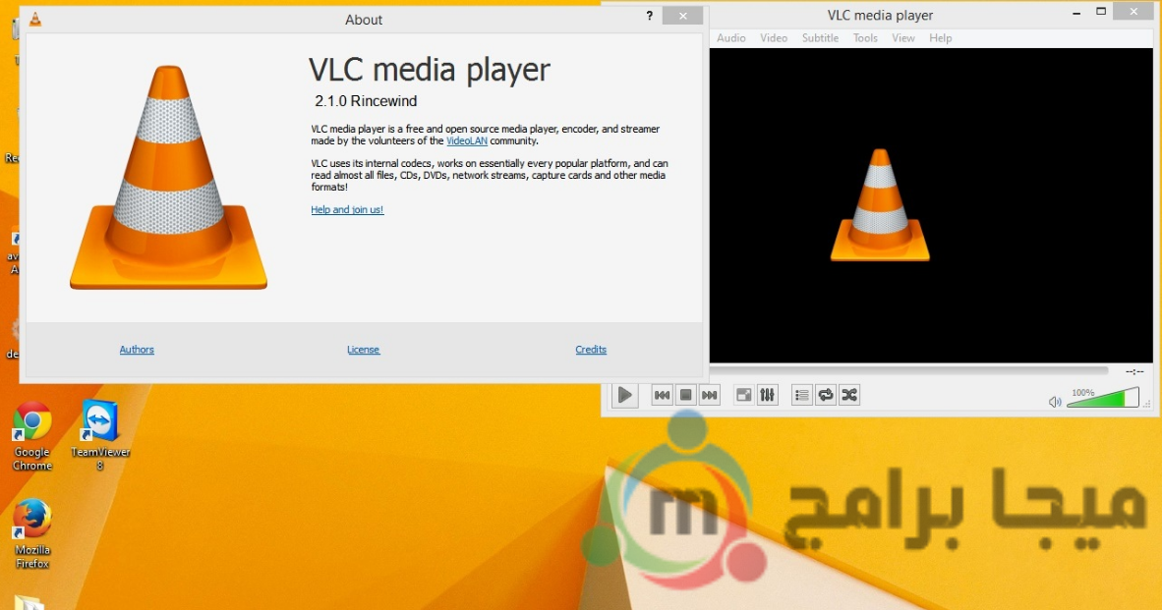Minimize the VLC media player window
1162x610 pixels.
click(1076, 13)
